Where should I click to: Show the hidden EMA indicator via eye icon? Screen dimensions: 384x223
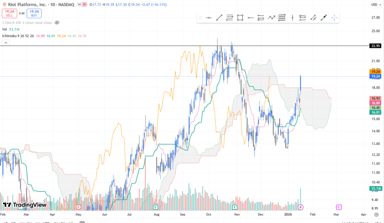coord(57,23)
